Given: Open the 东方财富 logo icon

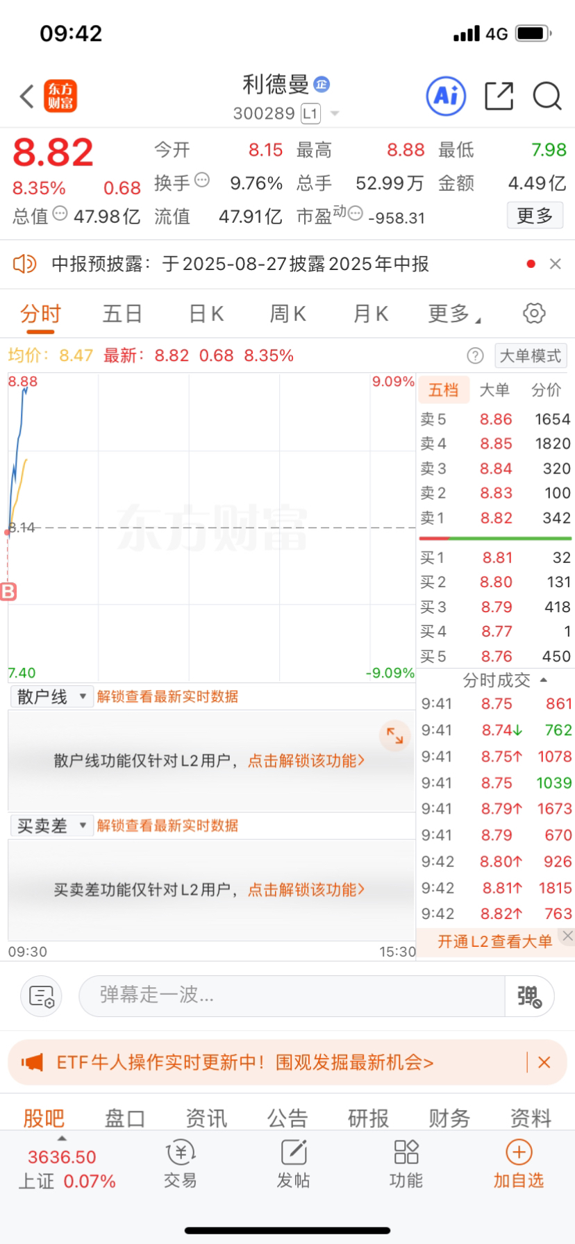Looking at the screenshot, I should click(60, 96).
